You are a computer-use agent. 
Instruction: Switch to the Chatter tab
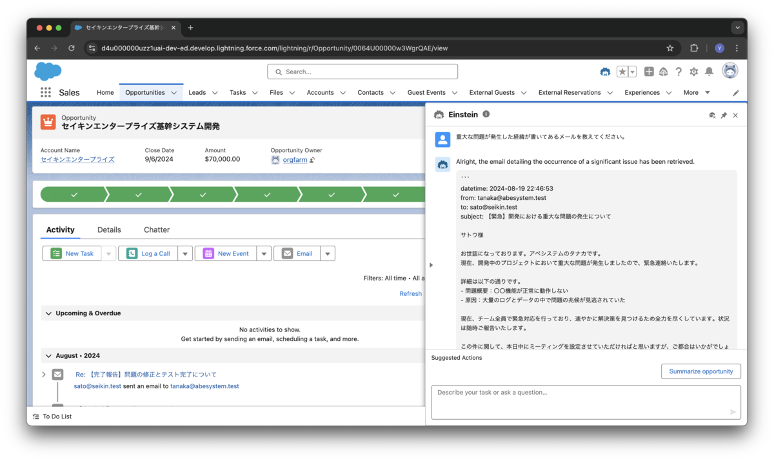click(157, 230)
